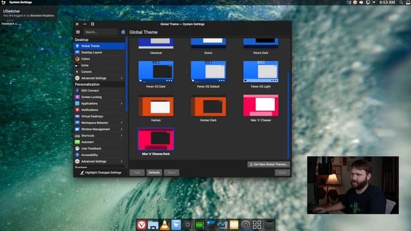Open the System Settings panel menu title

pyautogui.click(x=21, y=3)
